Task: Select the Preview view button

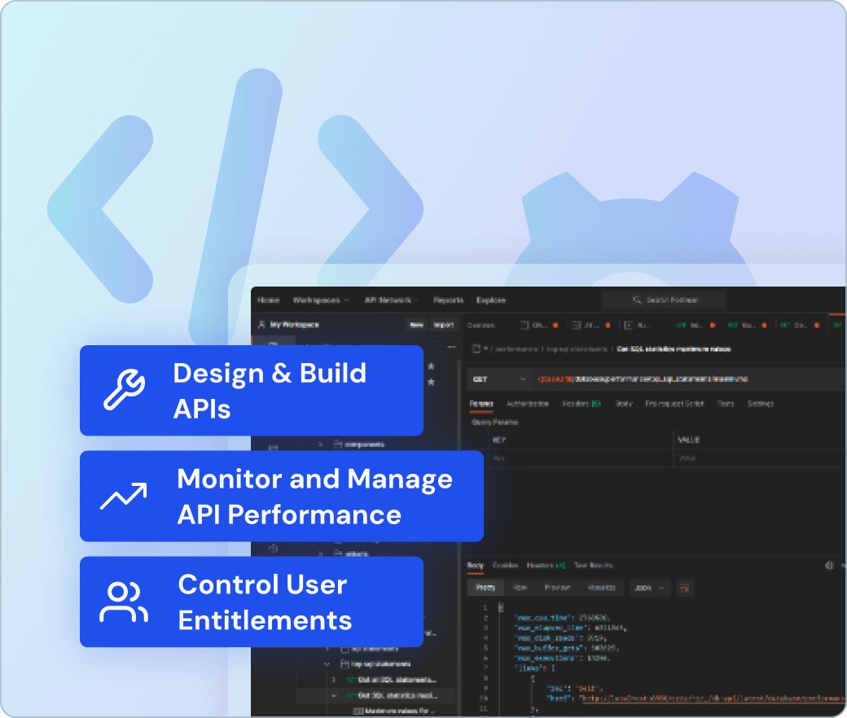Action: [x=557, y=588]
